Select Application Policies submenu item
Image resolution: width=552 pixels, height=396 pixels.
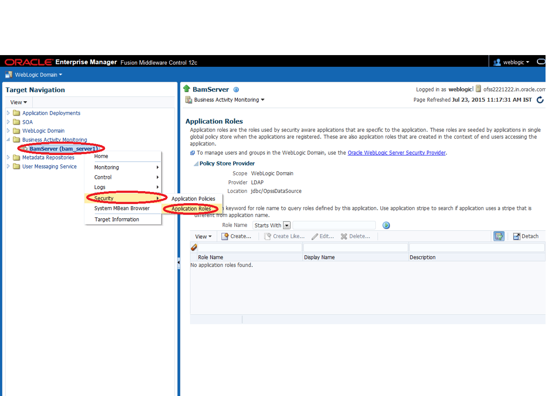pos(193,199)
